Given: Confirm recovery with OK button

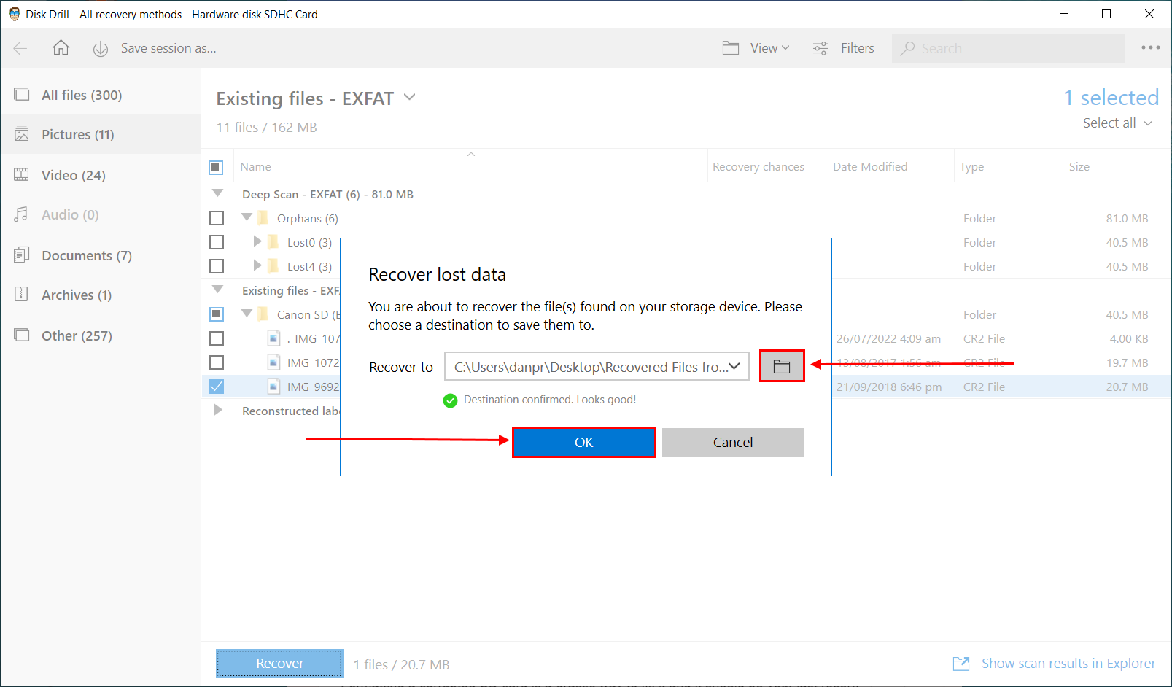Looking at the screenshot, I should tap(583, 442).
